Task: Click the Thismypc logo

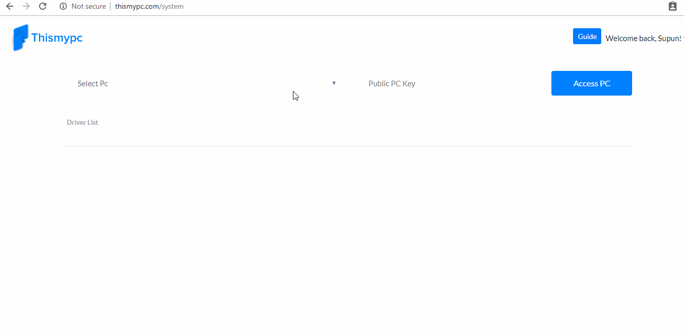Action: click(x=46, y=38)
